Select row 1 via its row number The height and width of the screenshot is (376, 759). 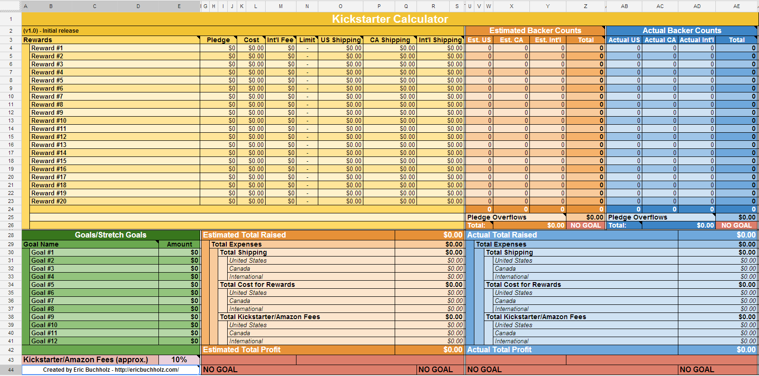10,19
